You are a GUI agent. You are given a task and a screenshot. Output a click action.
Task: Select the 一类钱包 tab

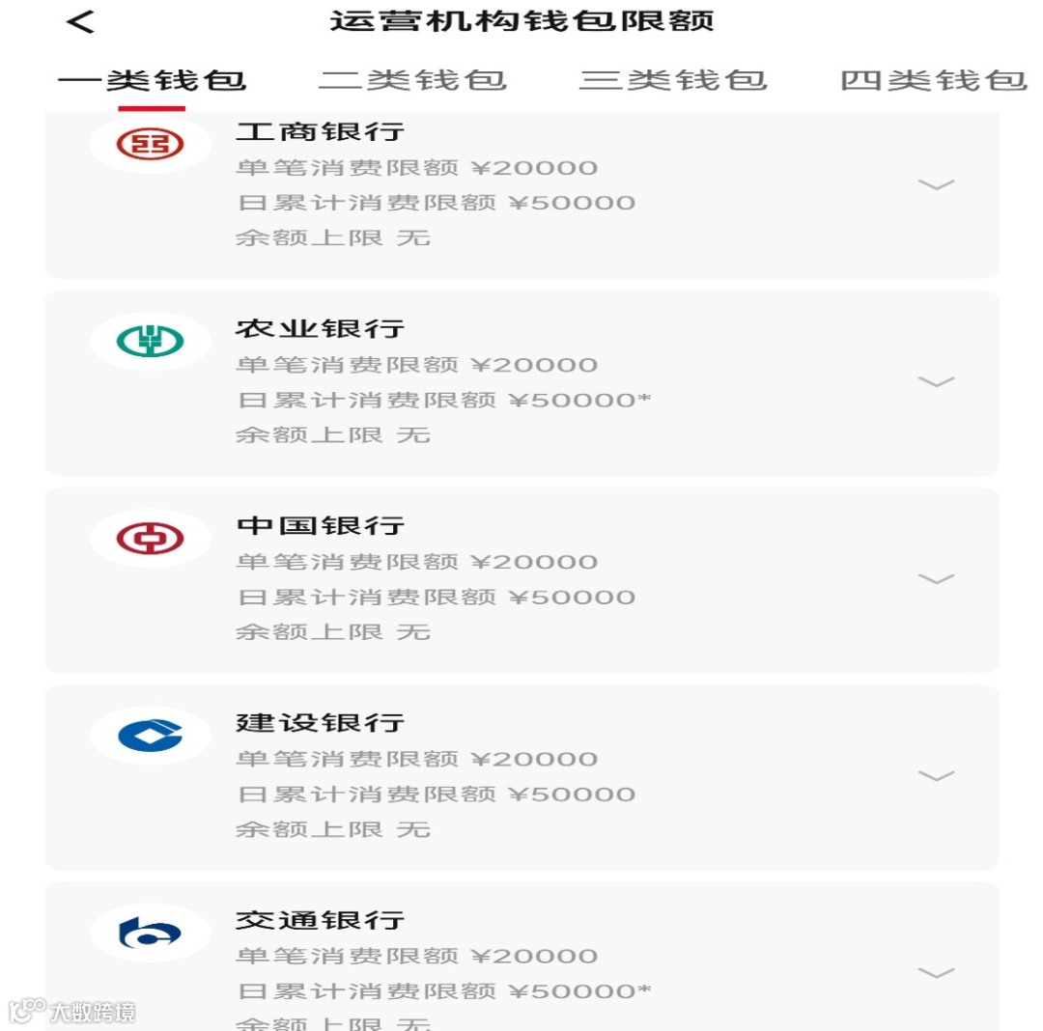pos(153,80)
